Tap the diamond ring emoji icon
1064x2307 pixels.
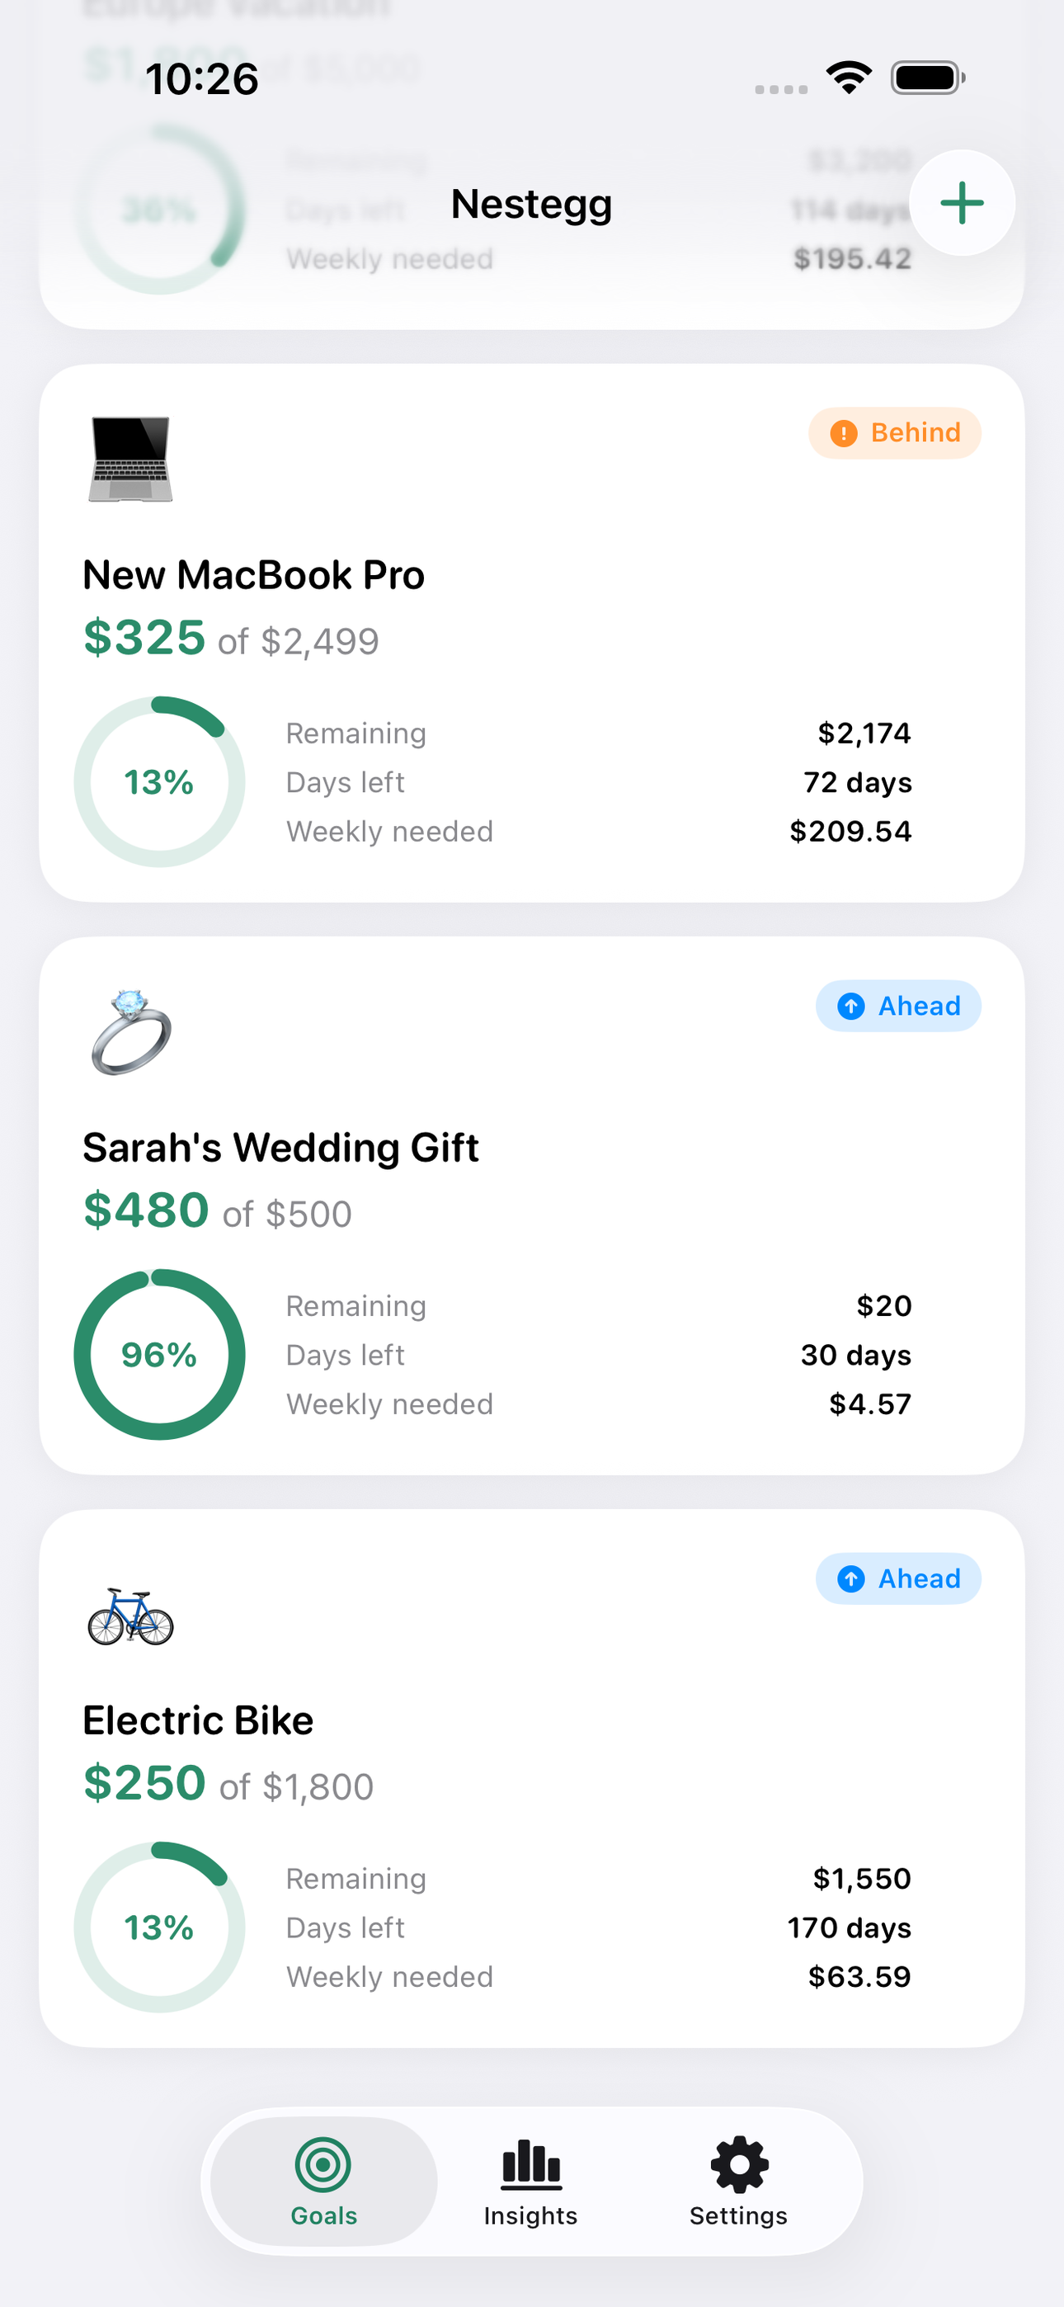131,1031
